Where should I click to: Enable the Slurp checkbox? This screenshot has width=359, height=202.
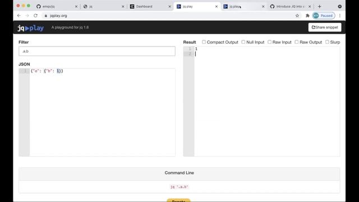coord(327,42)
